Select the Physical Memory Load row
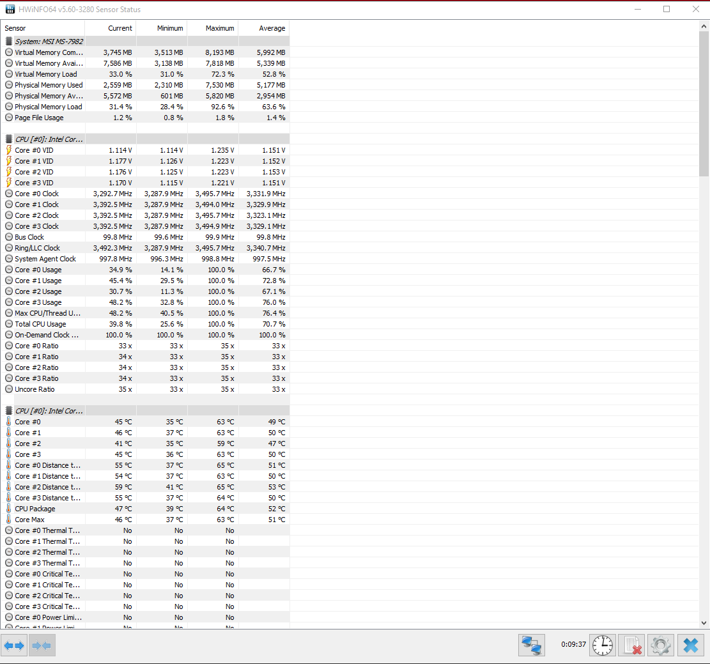Screen dimensions: 710x664 pos(145,107)
